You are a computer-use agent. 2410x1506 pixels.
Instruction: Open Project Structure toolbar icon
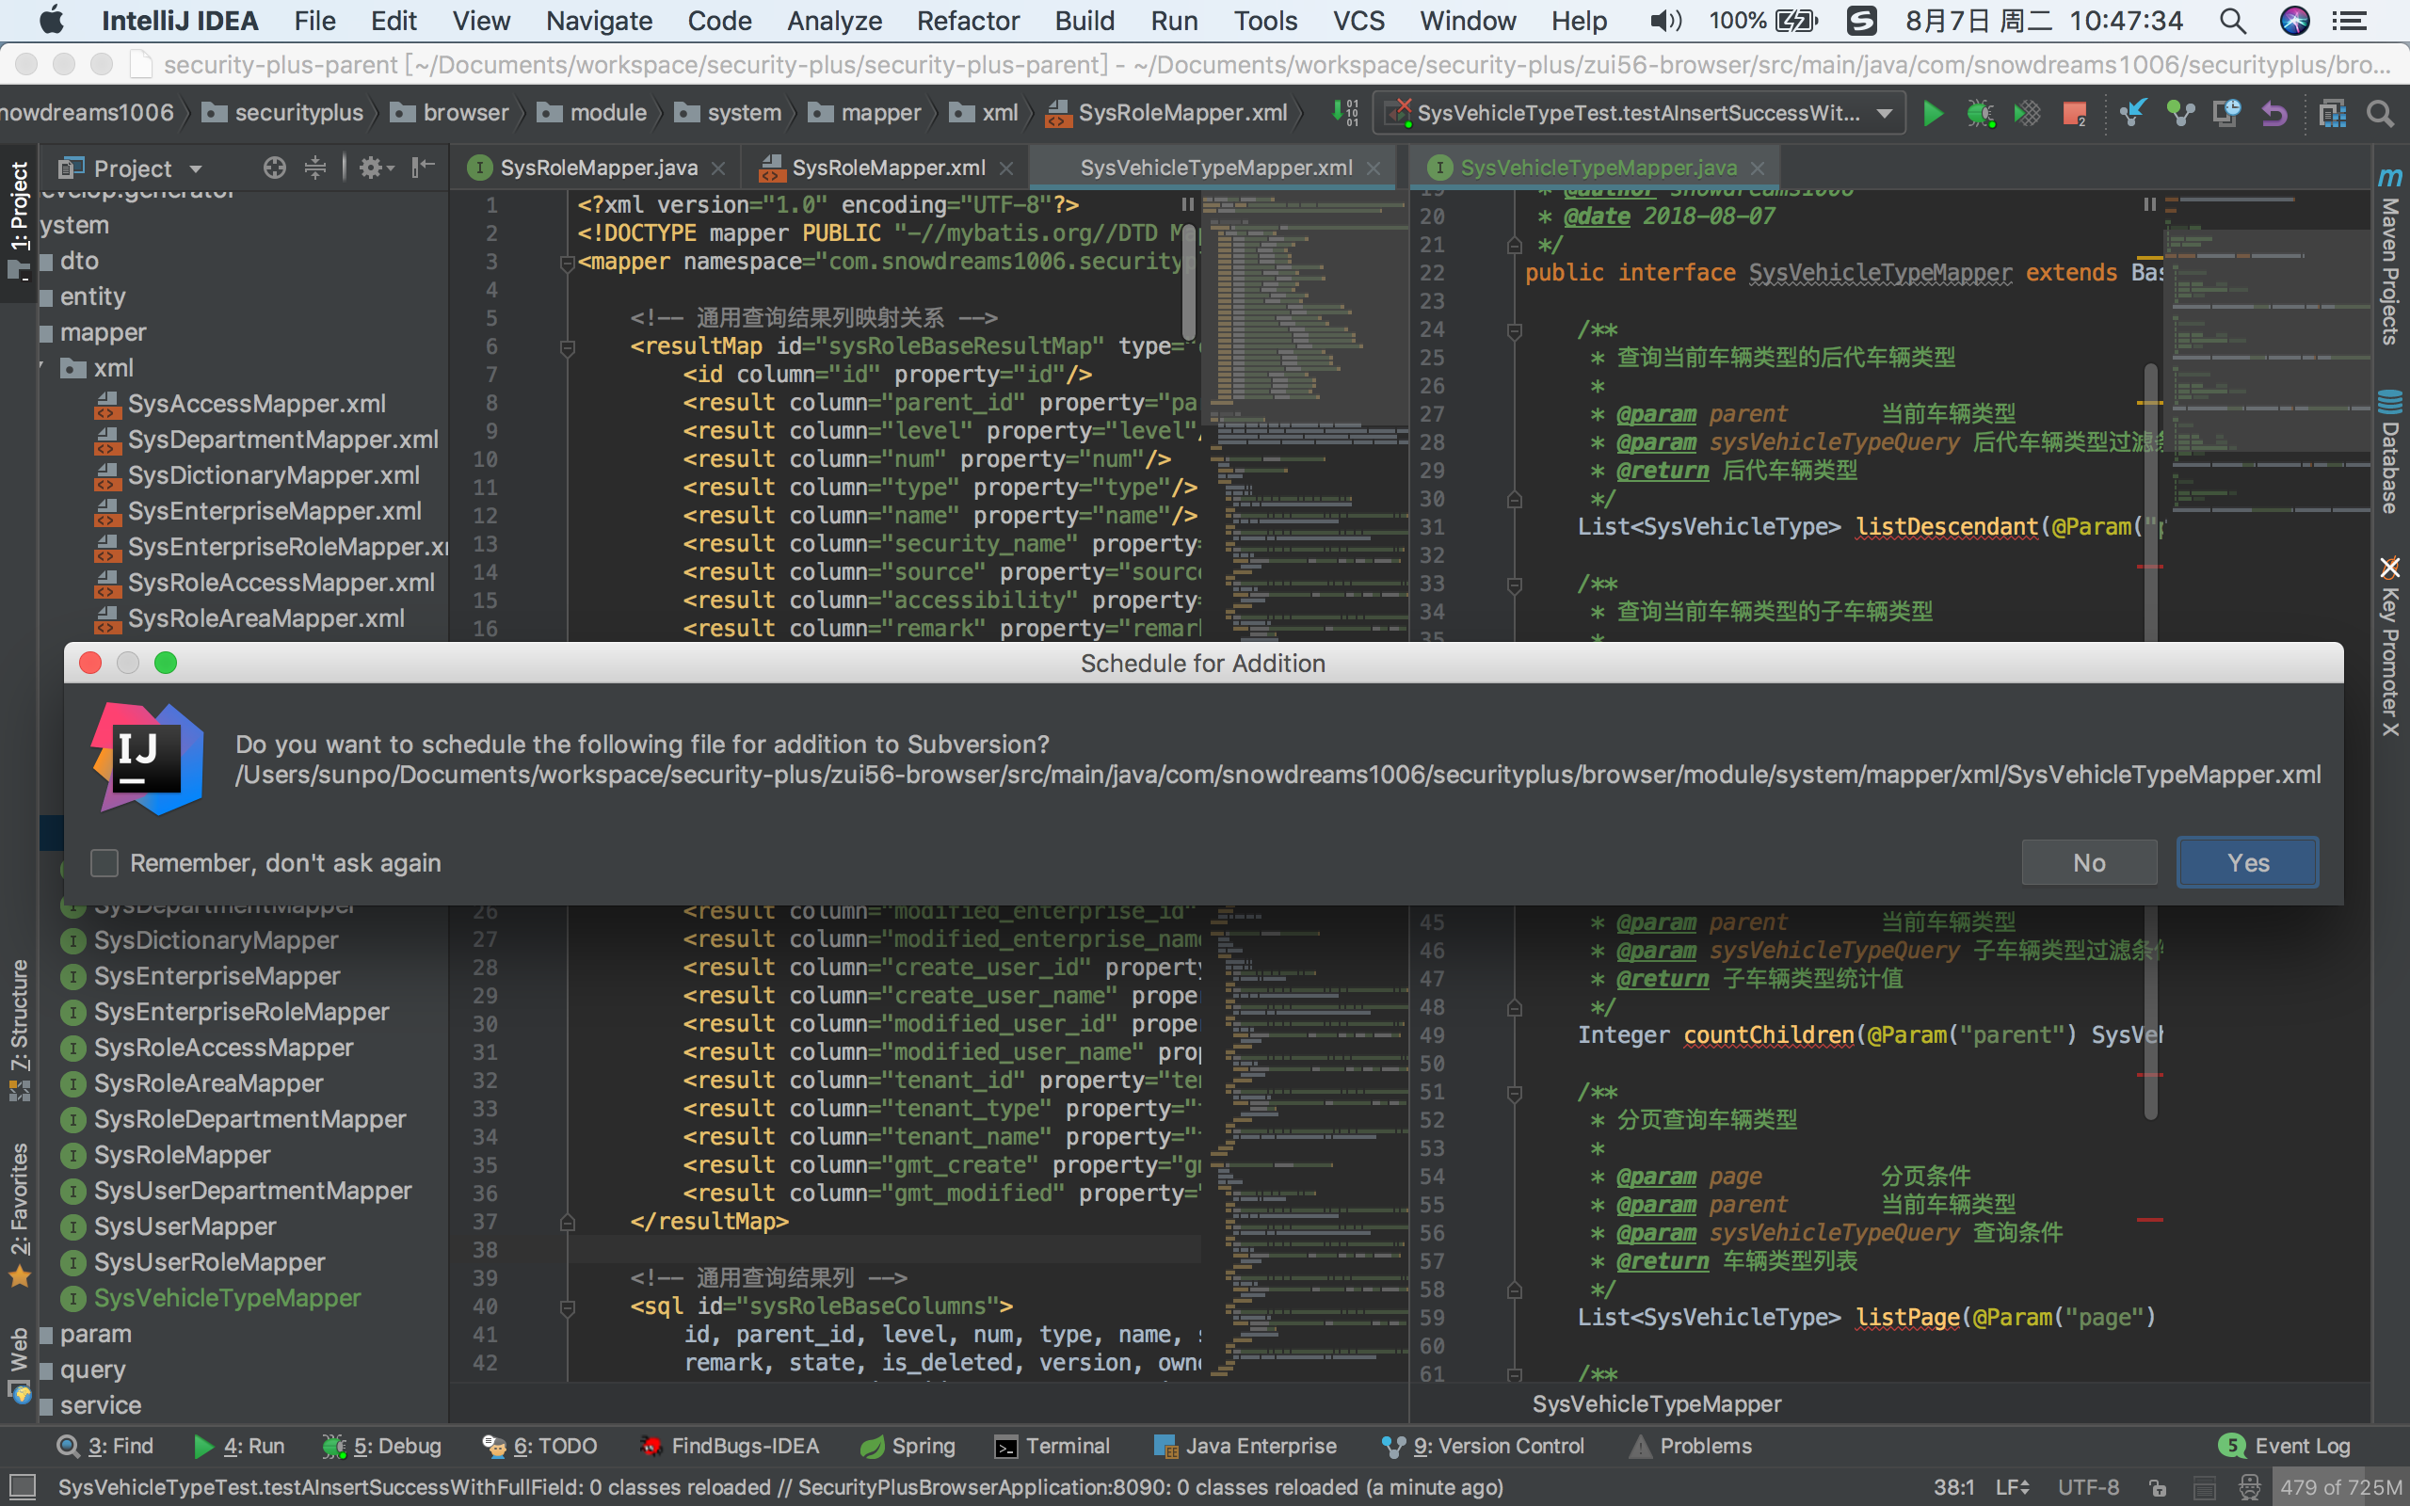coord(2332,114)
